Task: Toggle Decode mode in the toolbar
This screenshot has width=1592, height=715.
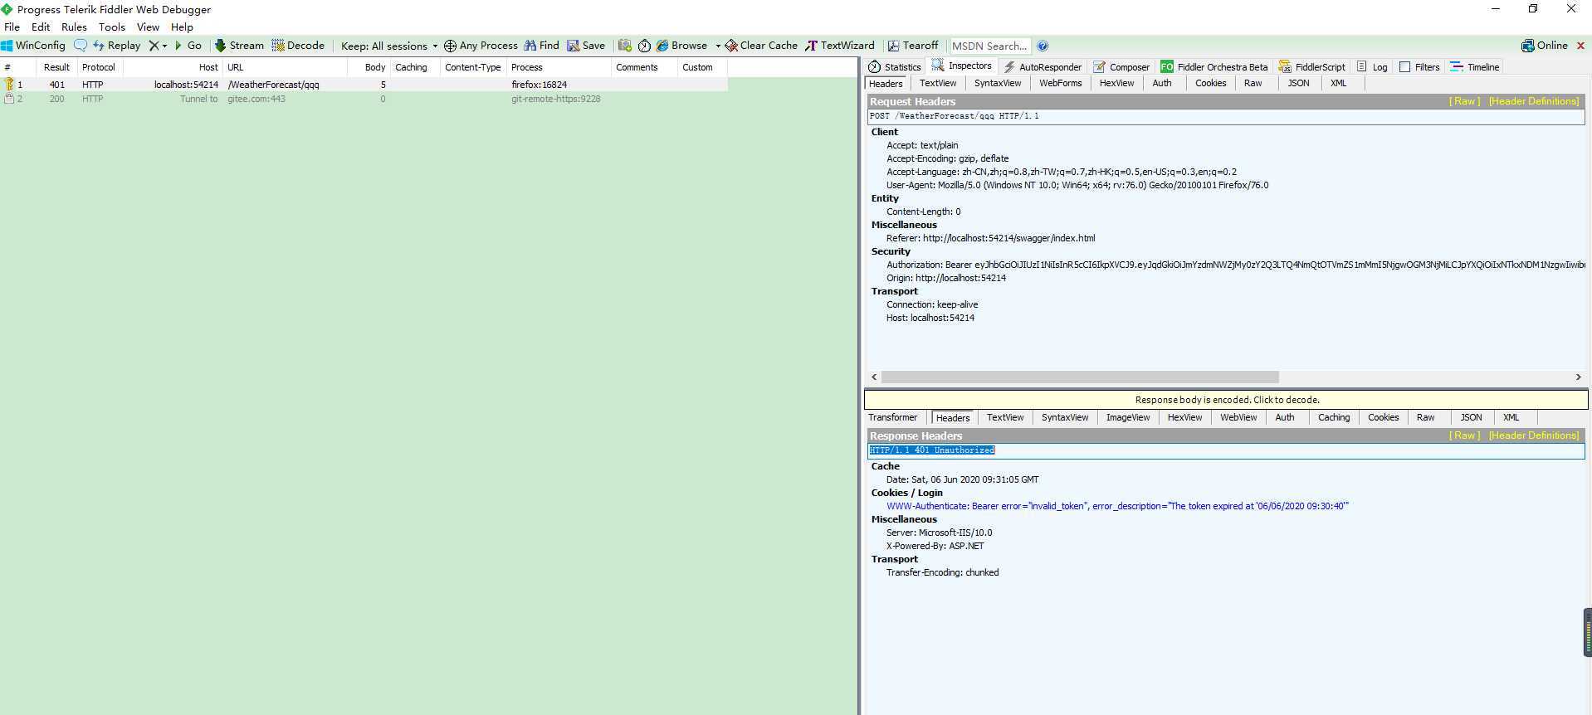Action: 298,46
